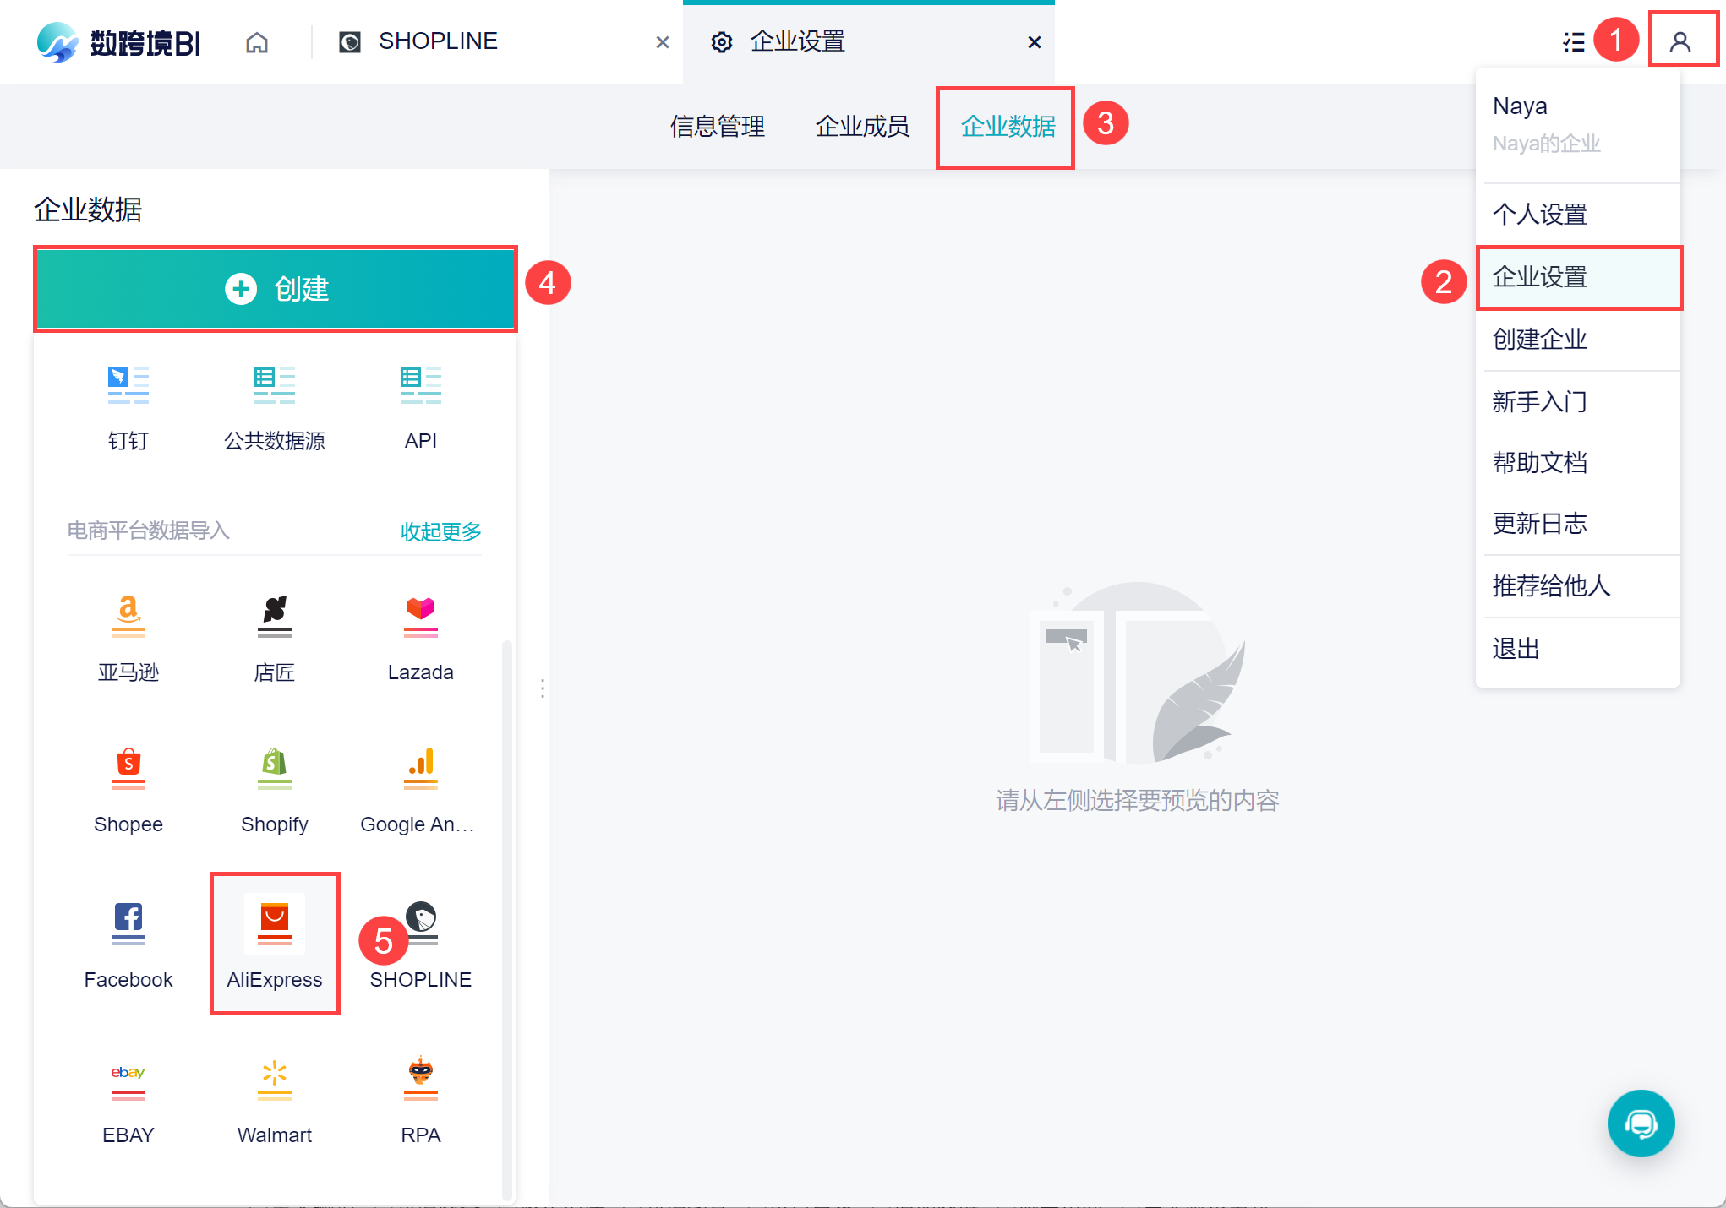Select the 钉钉 data source icon

point(128,385)
